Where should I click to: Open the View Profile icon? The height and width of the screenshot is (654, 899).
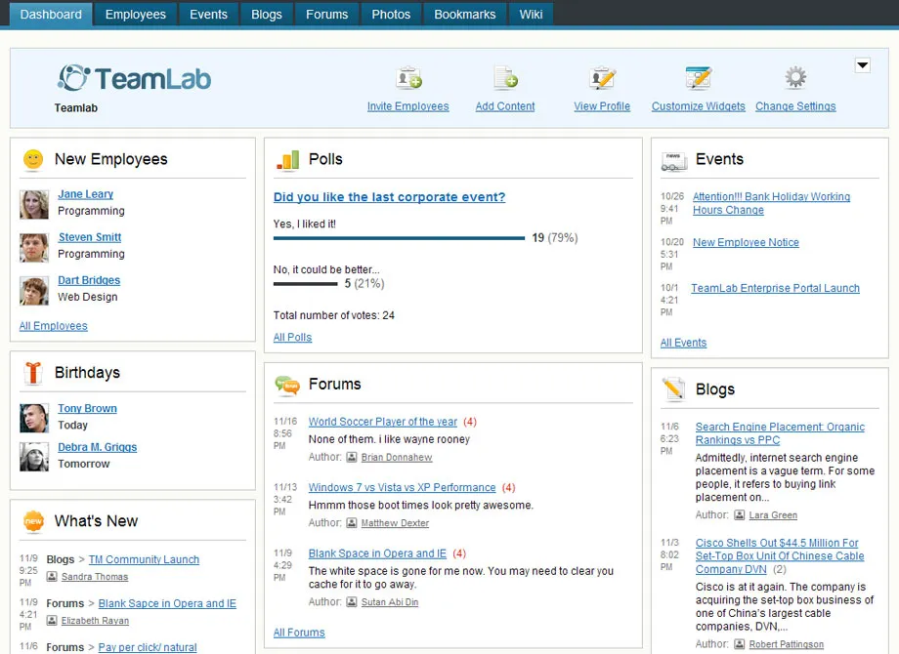click(602, 78)
